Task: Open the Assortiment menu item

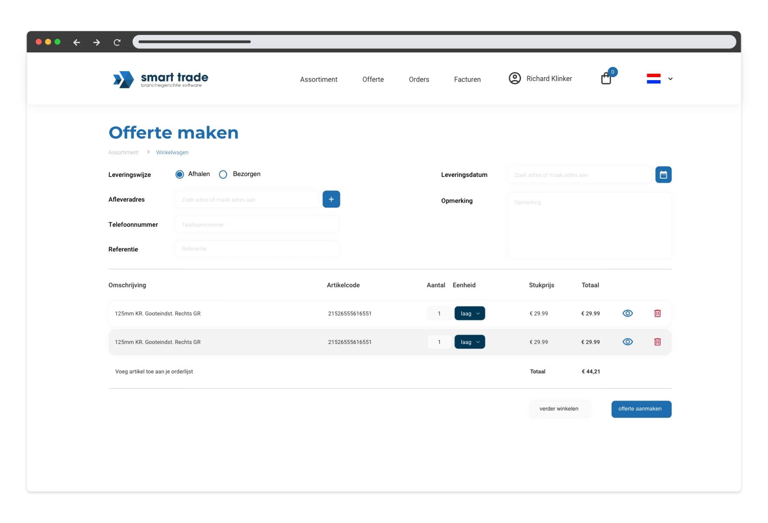Action: click(319, 79)
